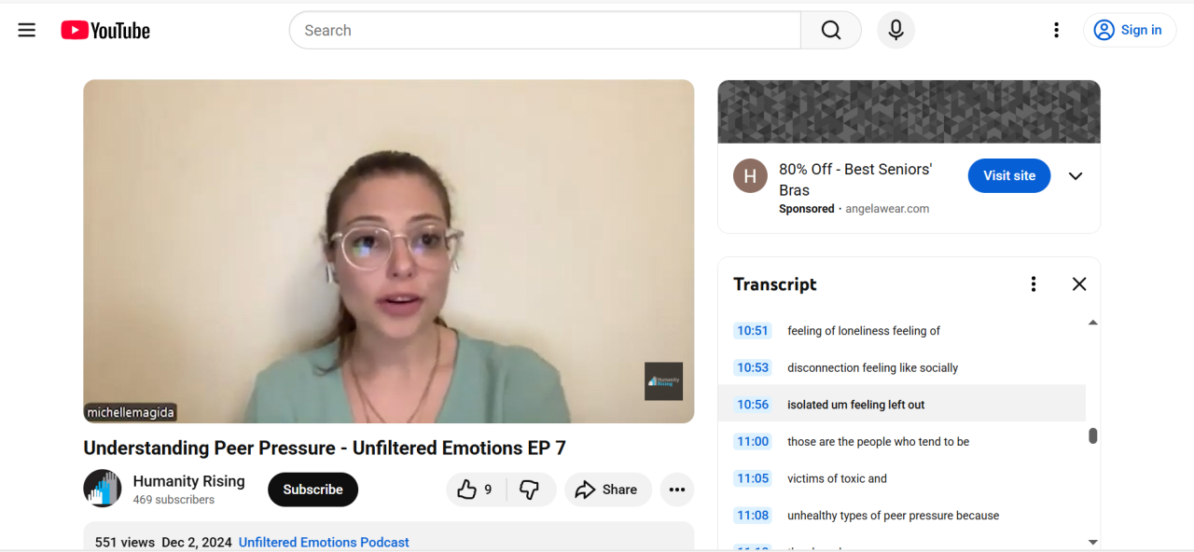Go to the YouTube home logo
The width and height of the screenshot is (1194, 552).
(x=105, y=31)
